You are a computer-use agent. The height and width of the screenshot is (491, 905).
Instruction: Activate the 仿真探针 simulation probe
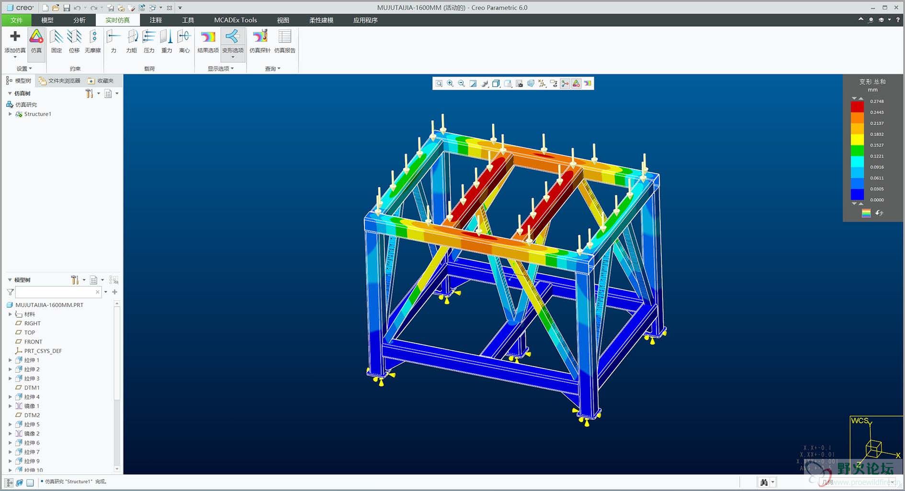[260, 42]
